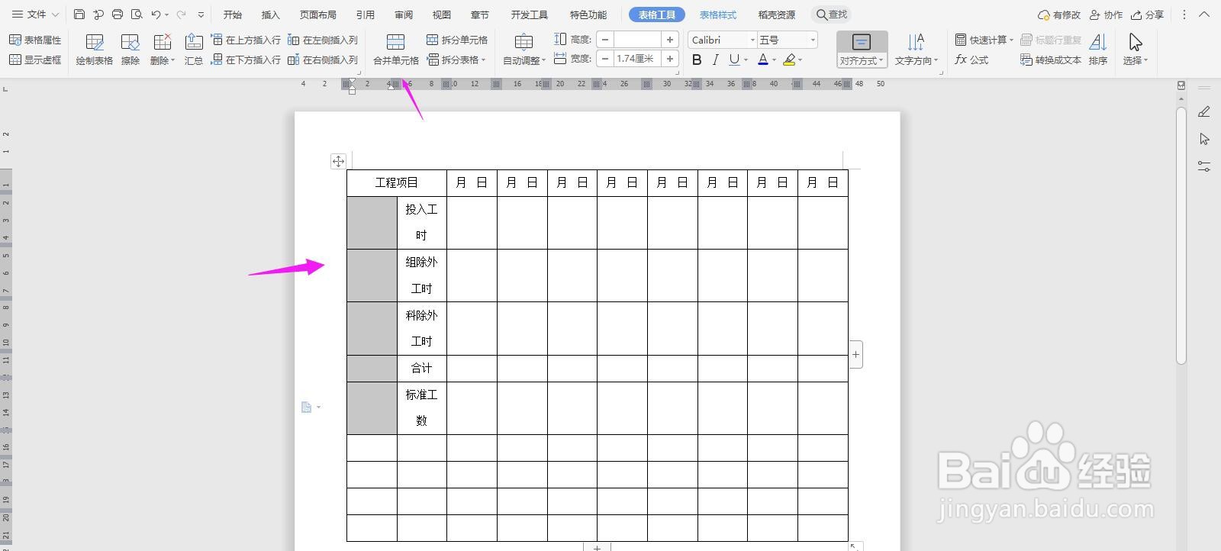Open Print Preview icon

(137, 14)
